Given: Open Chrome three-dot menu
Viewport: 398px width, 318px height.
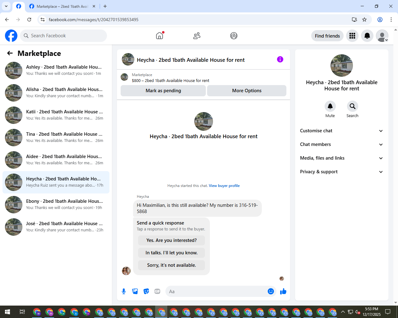Looking at the screenshot, I should (x=391, y=20).
